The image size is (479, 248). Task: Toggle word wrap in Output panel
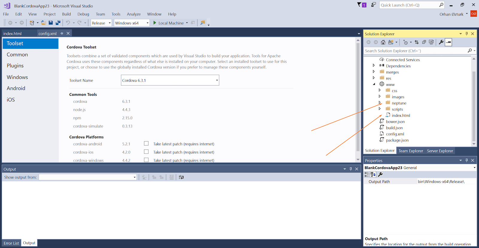pyautogui.click(x=181, y=177)
